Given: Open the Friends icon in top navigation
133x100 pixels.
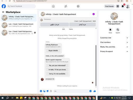Looking at the screenshot, I should coord(66,6).
